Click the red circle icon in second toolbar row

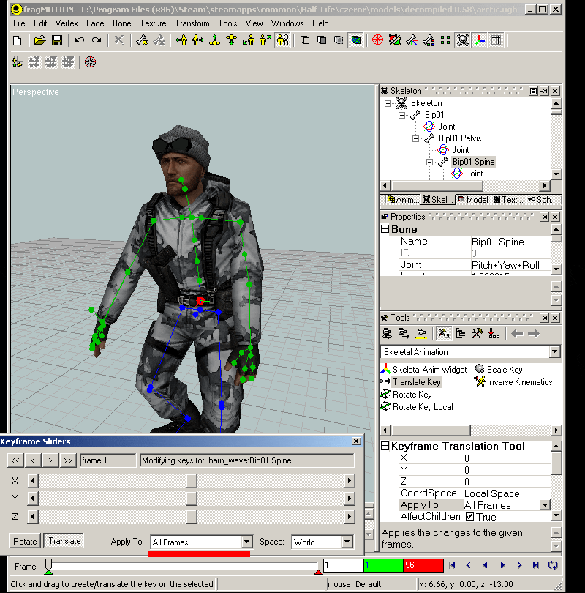(90, 62)
